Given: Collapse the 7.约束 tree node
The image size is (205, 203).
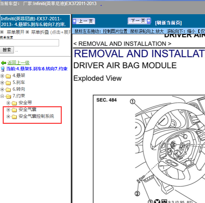Looking at the screenshot, I should tap(2, 96).
